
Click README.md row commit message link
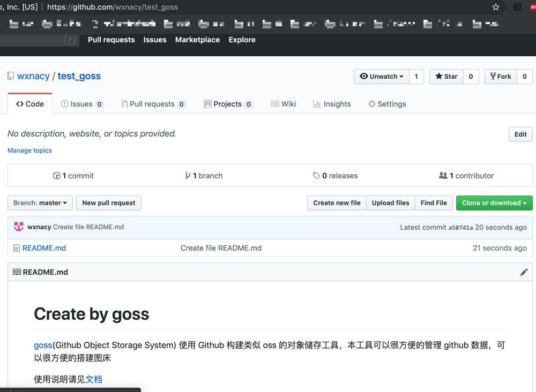[x=221, y=248]
